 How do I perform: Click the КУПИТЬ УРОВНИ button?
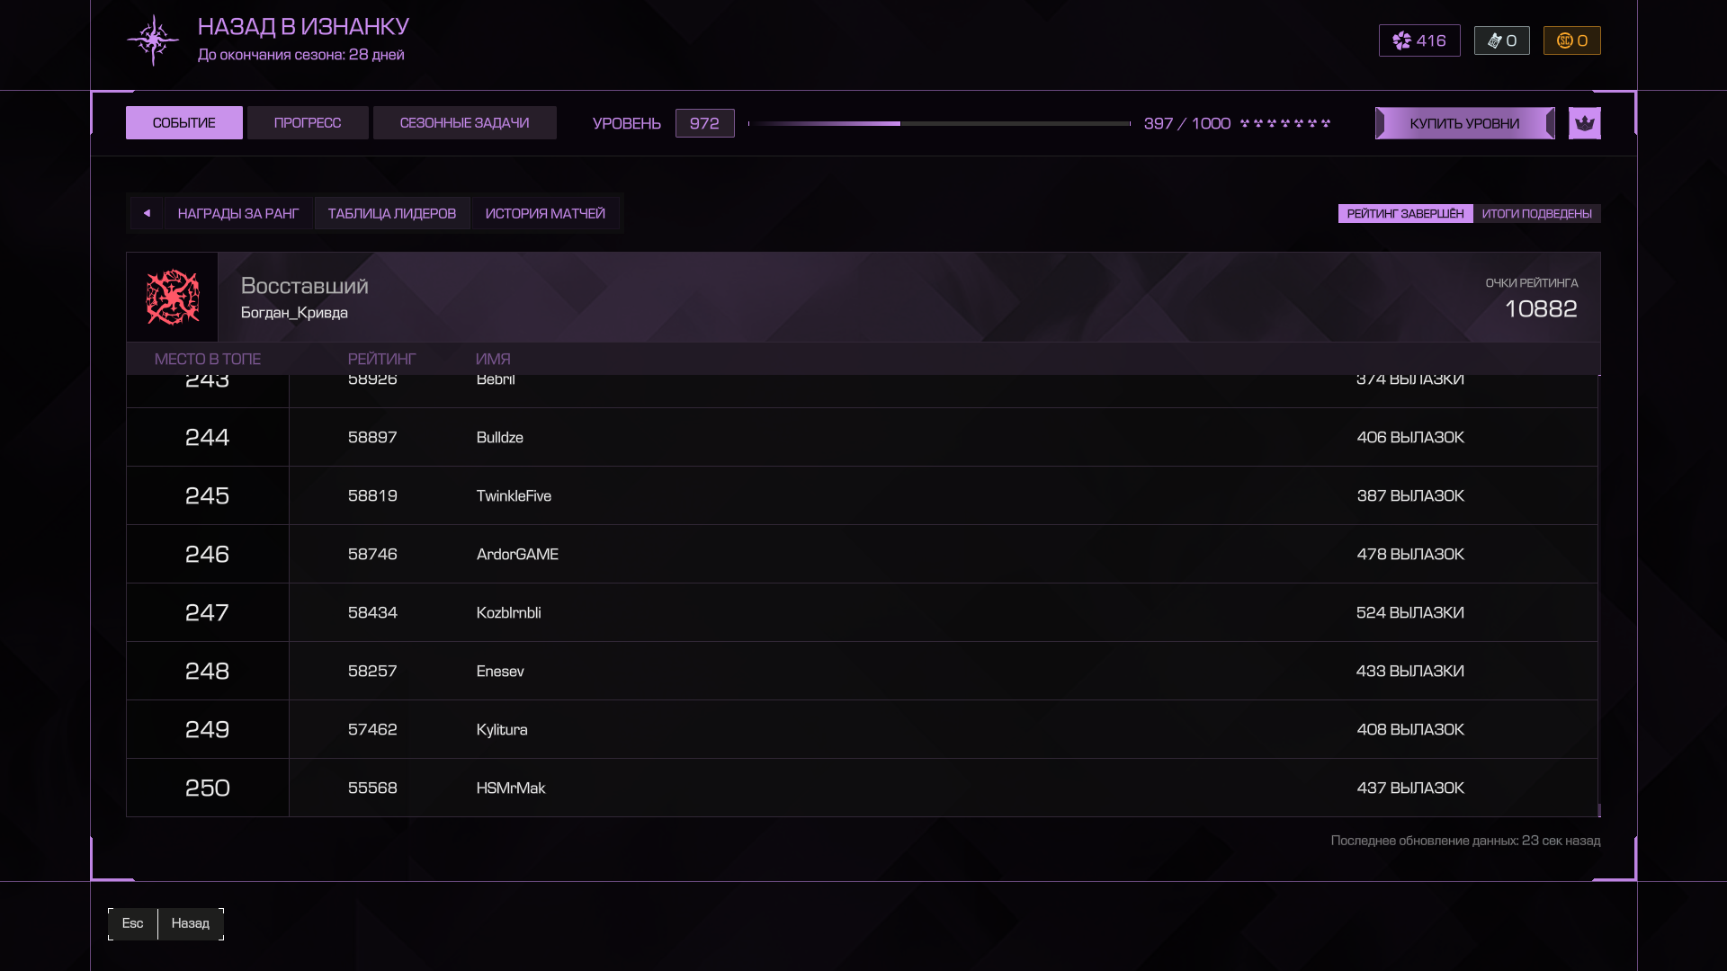pos(1464,123)
